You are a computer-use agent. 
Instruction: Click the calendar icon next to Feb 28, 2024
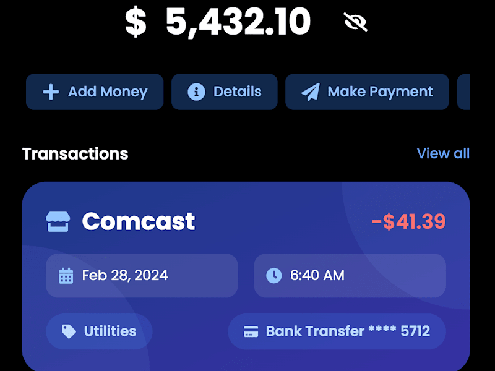coord(66,276)
